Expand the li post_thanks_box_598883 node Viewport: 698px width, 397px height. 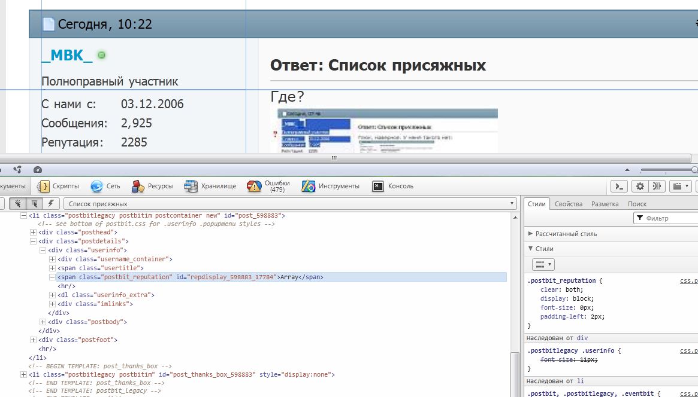pyautogui.click(x=23, y=375)
